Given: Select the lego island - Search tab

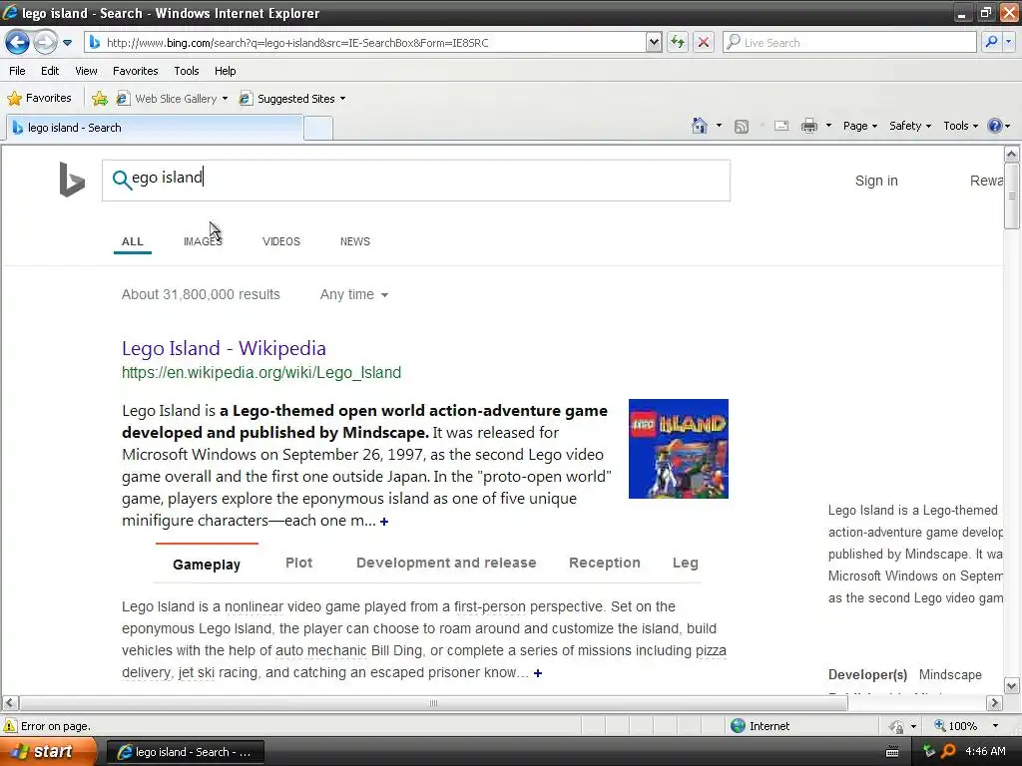Looking at the screenshot, I should (155, 128).
